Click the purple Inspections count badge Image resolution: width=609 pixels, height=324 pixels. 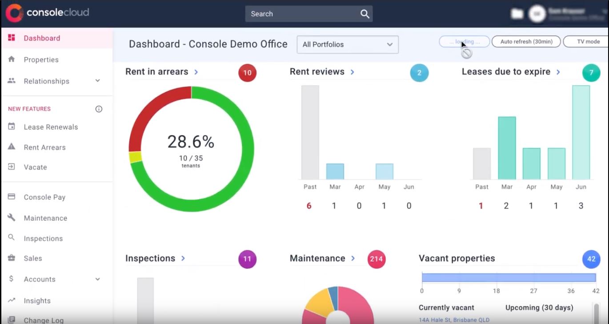coord(247,259)
